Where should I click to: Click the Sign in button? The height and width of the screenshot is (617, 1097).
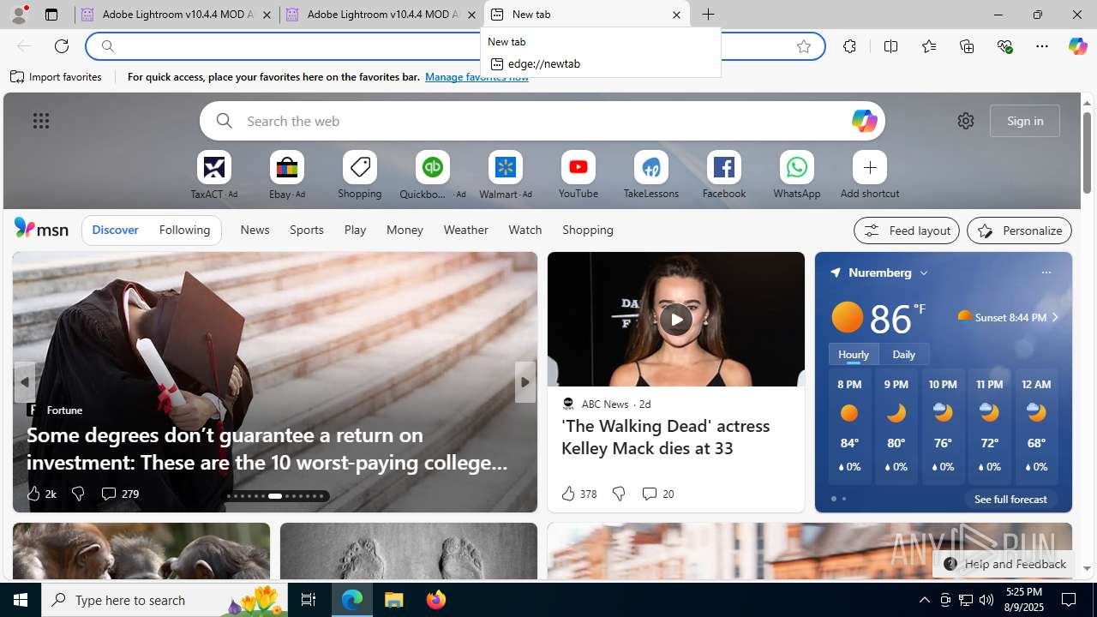(1025, 121)
